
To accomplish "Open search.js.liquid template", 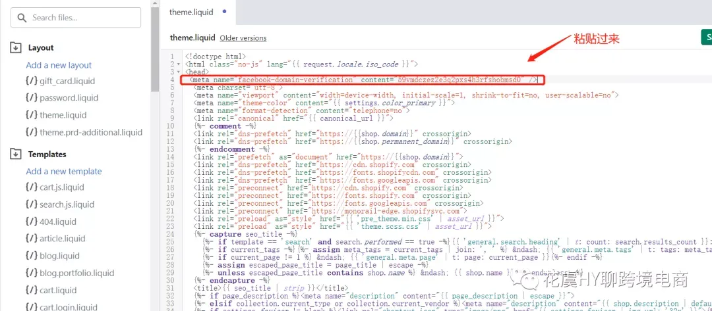I will (67, 204).
